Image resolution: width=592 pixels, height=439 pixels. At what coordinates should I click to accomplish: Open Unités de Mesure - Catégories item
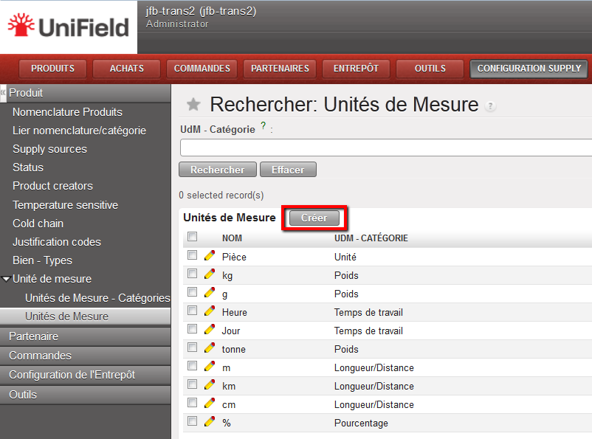click(97, 298)
